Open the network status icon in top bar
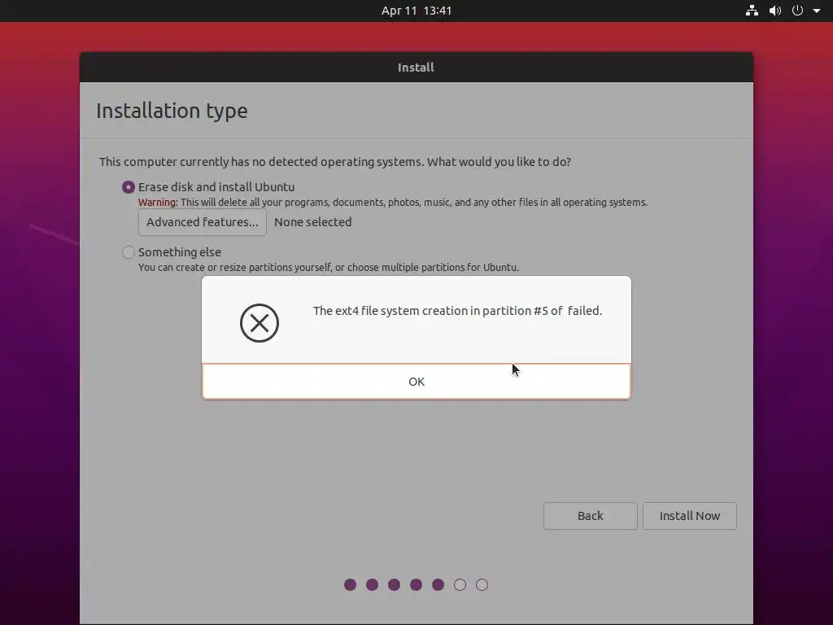The width and height of the screenshot is (833, 625). (x=752, y=11)
